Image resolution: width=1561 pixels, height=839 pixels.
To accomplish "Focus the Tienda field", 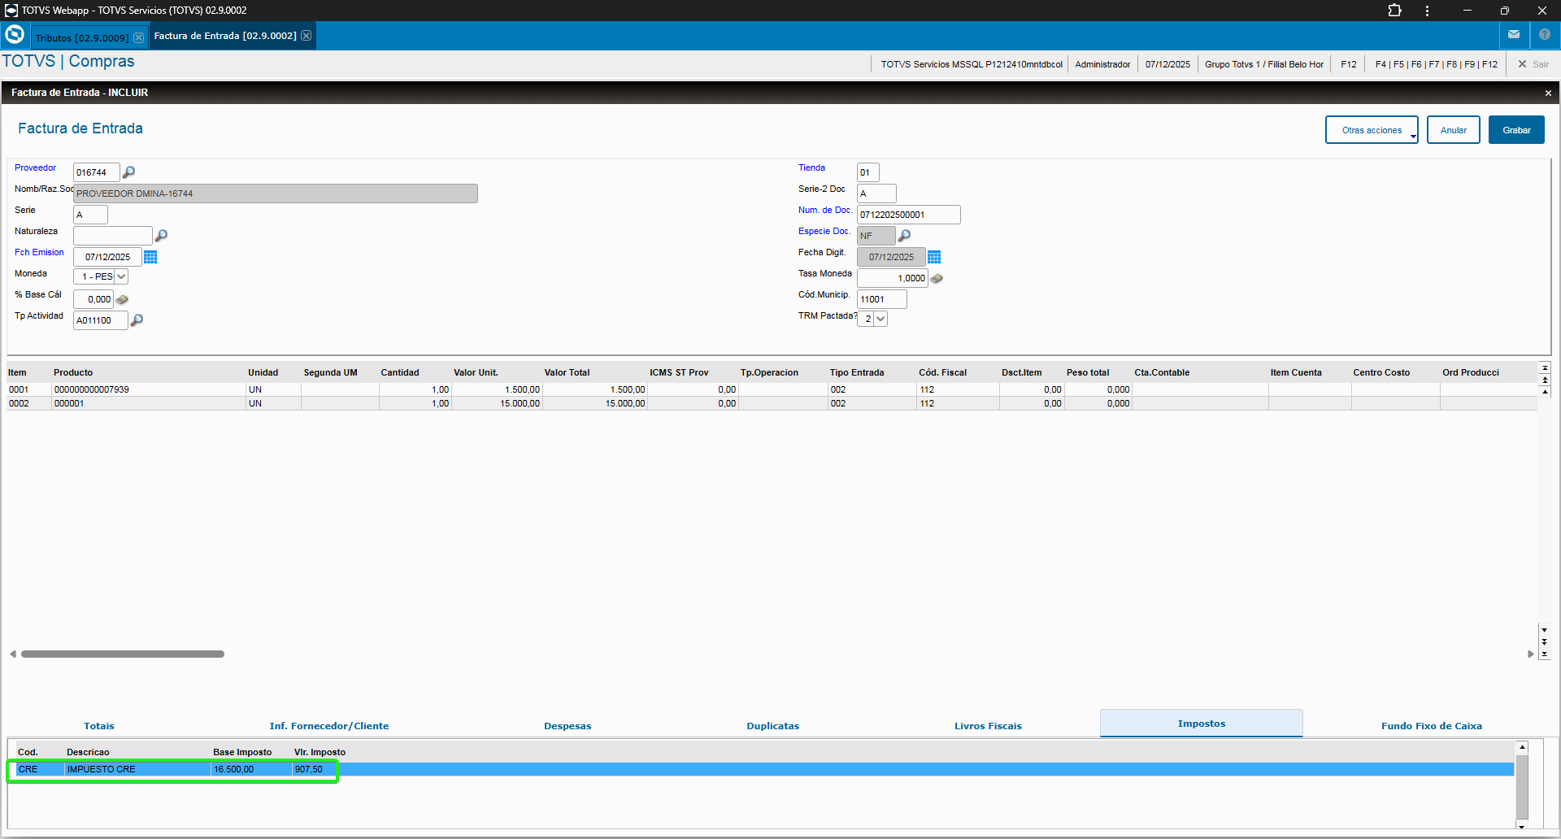I will [x=867, y=172].
